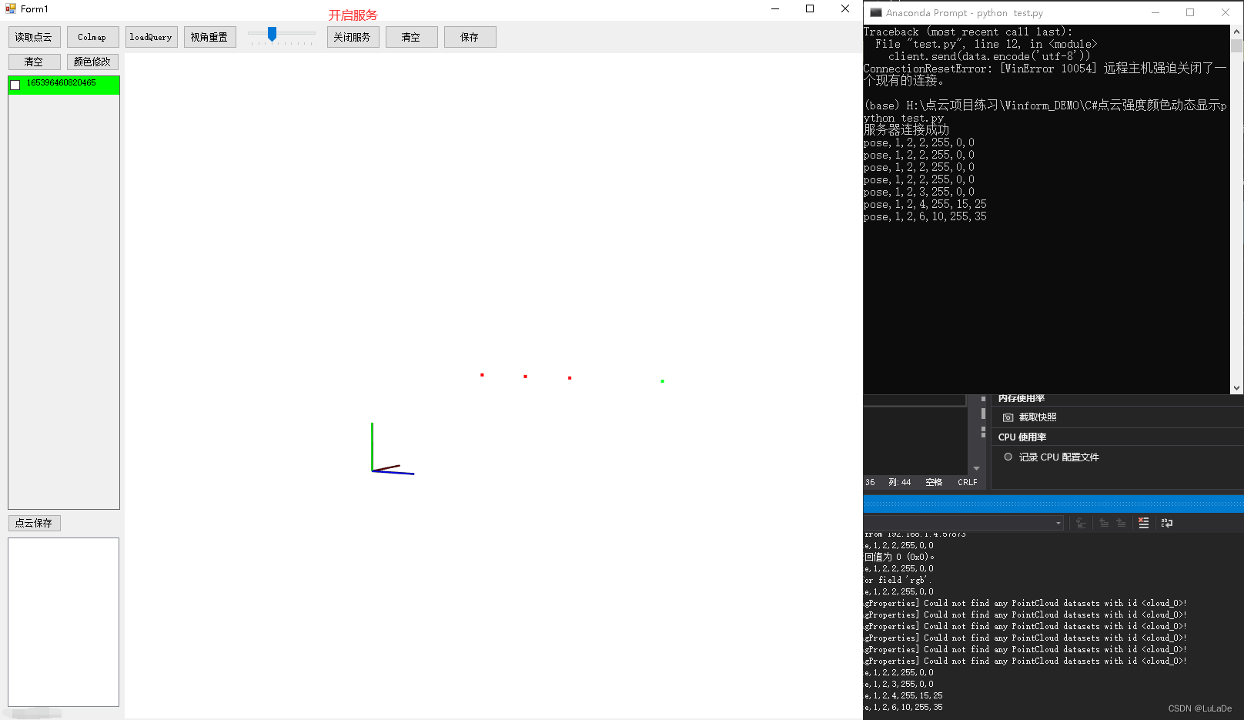Click the empty box below 点云保存
The image size is (1244, 720).
[64, 622]
